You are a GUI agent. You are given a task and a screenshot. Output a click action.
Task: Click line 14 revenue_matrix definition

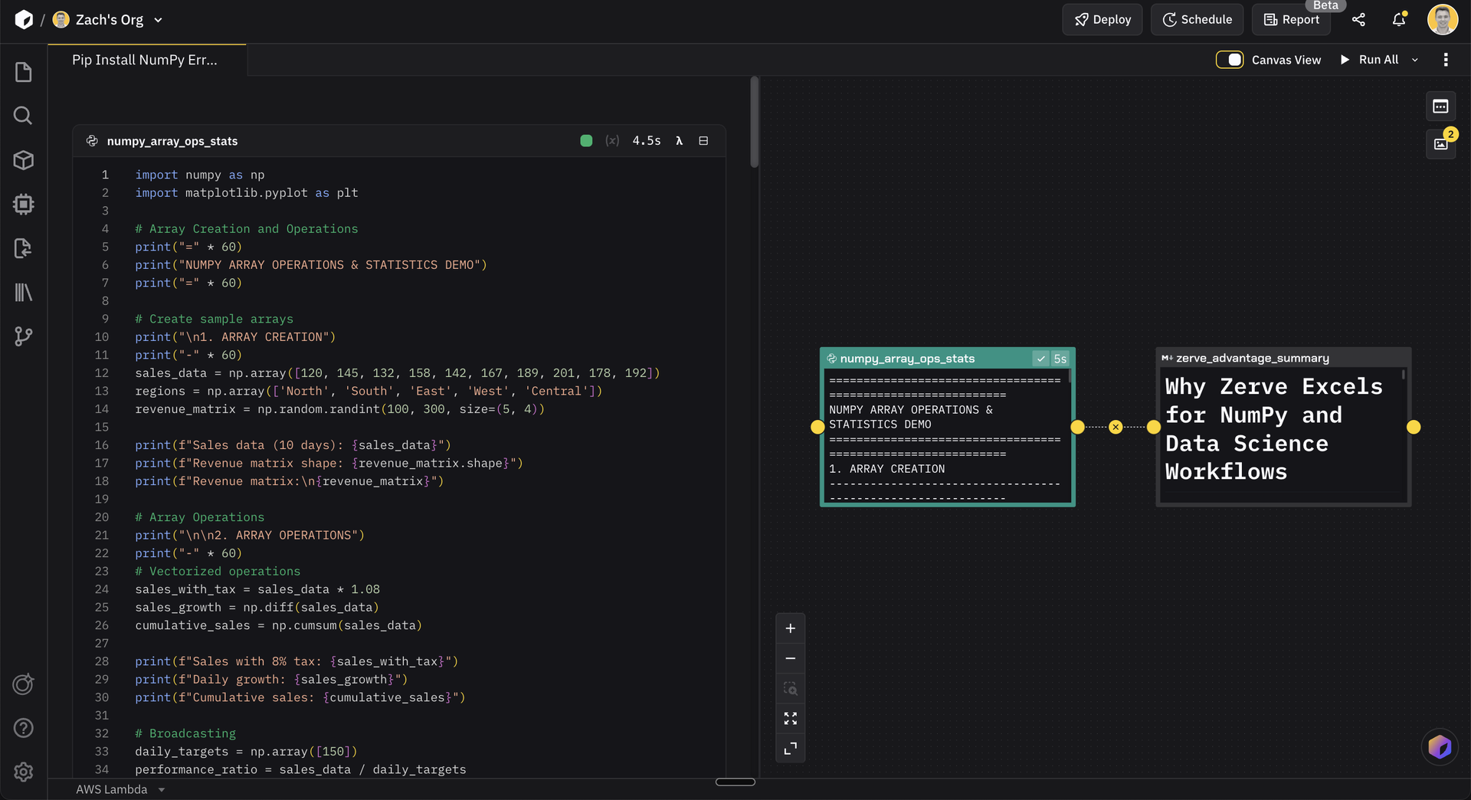pos(339,409)
